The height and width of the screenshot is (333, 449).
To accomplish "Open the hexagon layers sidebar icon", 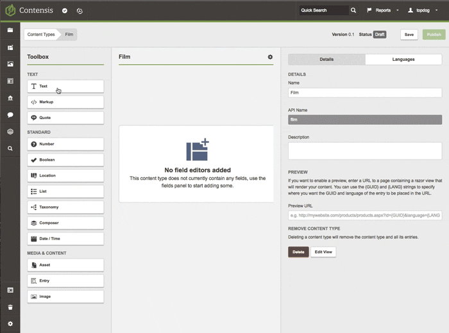I will (x=10, y=131).
